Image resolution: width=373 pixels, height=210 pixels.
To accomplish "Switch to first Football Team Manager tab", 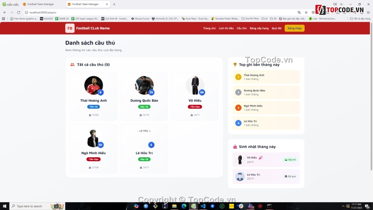I will point(40,4).
